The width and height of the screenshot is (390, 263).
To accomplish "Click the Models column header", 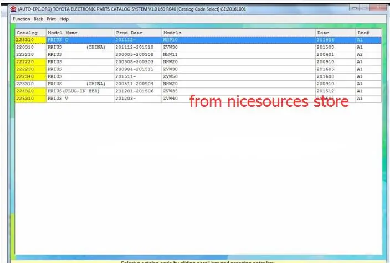I will 239,33.
